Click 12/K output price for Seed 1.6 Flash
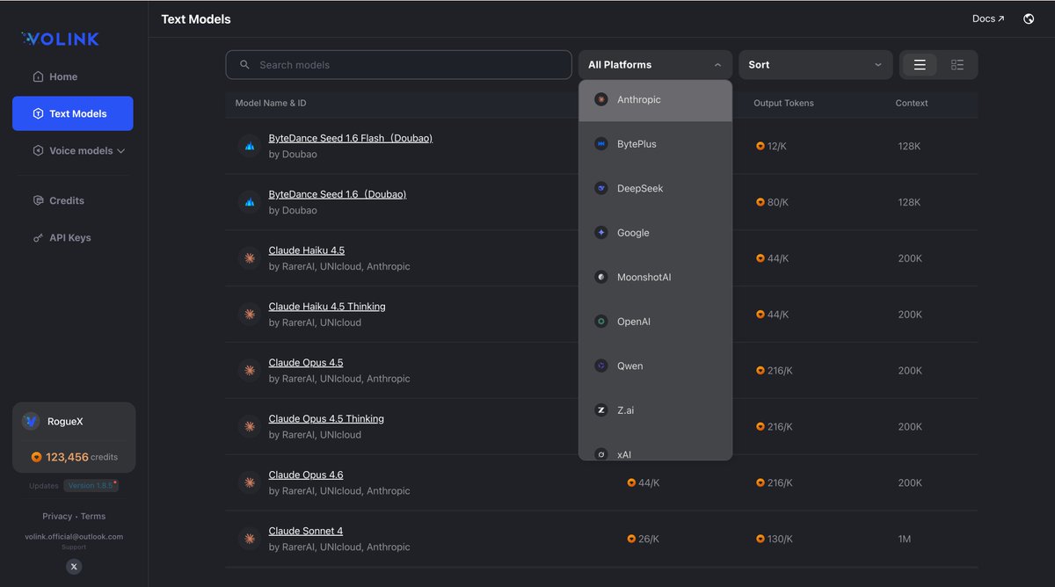The height and width of the screenshot is (587, 1055). click(771, 146)
